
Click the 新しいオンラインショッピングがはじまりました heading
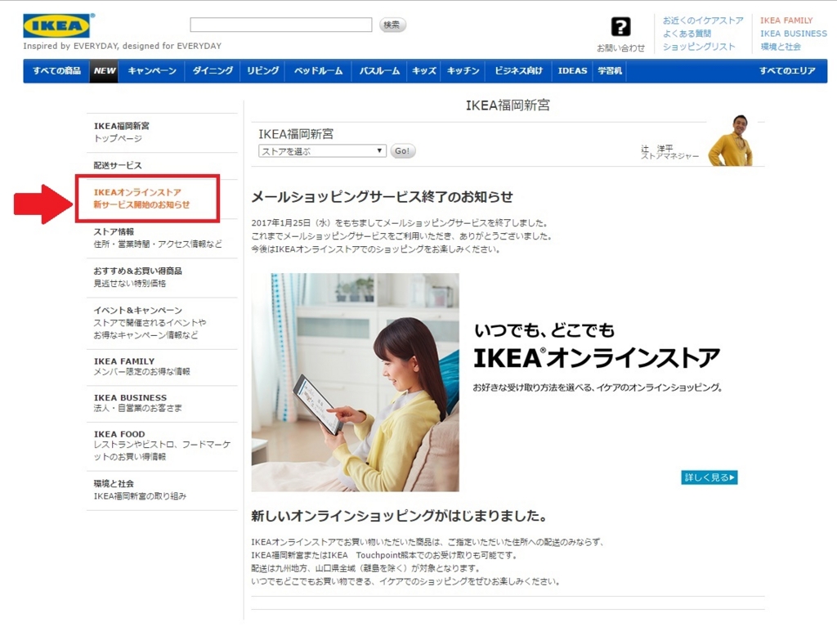pyautogui.click(x=399, y=516)
